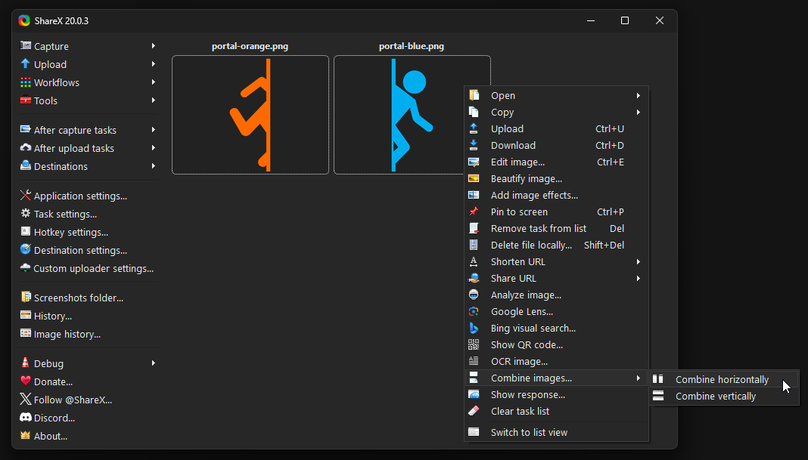This screenshot has height=460, width=808.
Task: Maximize the ShareX window
Action: coord(625,20)
